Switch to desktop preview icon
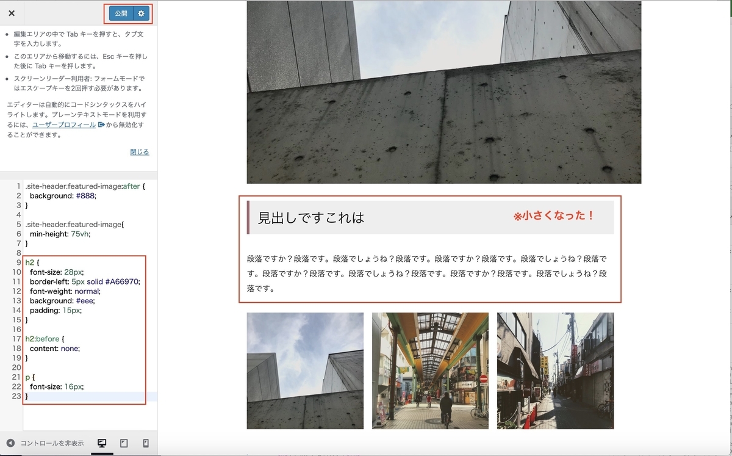732x456 pixels. 102,443
